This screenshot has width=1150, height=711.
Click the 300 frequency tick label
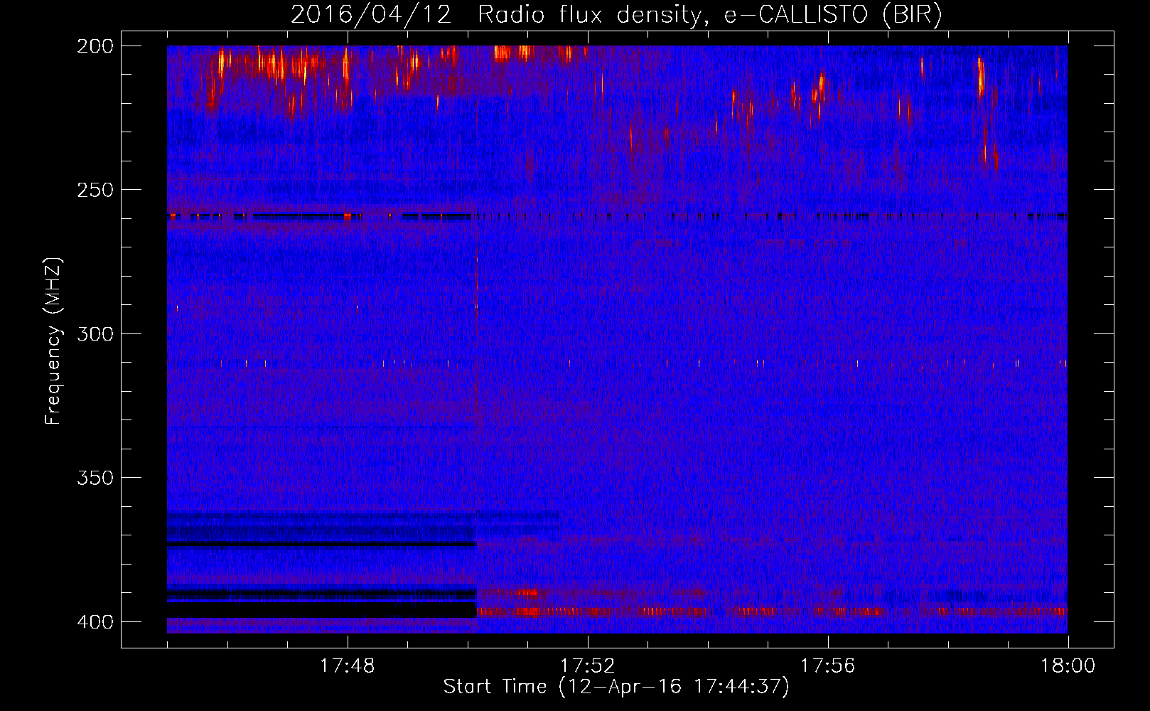coord(95,334)
